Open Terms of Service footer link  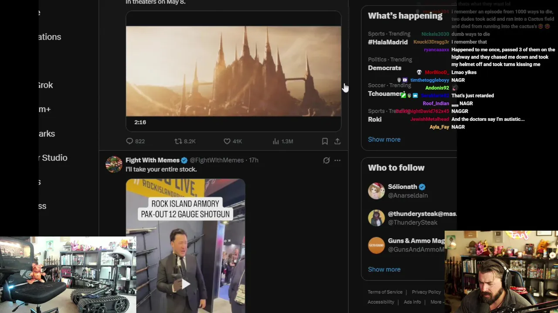click(x=385, y=292)
